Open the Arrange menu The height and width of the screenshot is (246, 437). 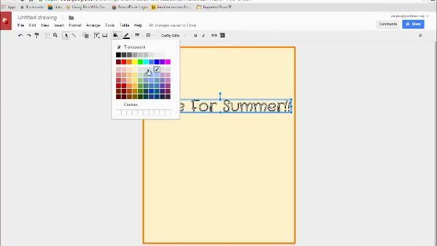(x=93, y=25)
